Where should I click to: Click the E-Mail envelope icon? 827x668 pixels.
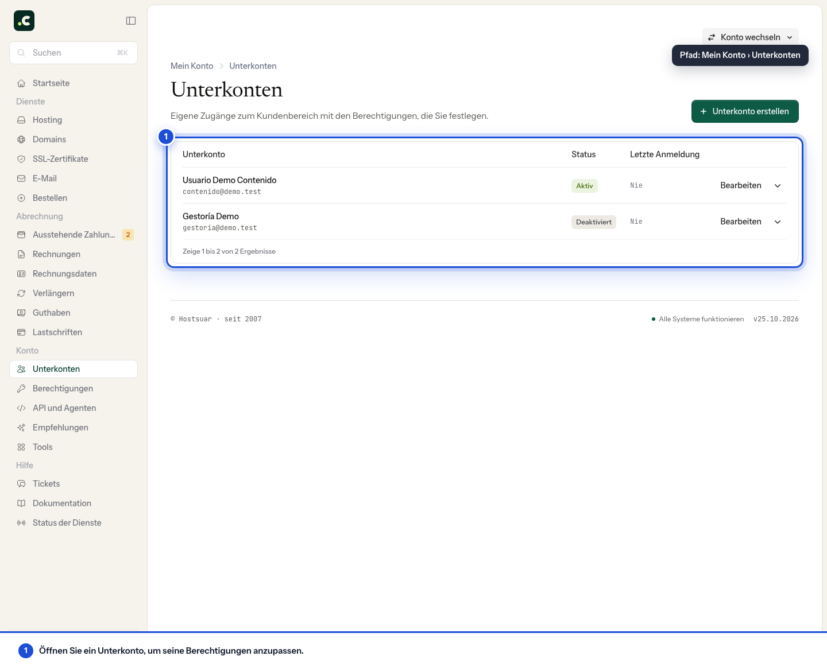pyautogui.click(x=21, y=178)
